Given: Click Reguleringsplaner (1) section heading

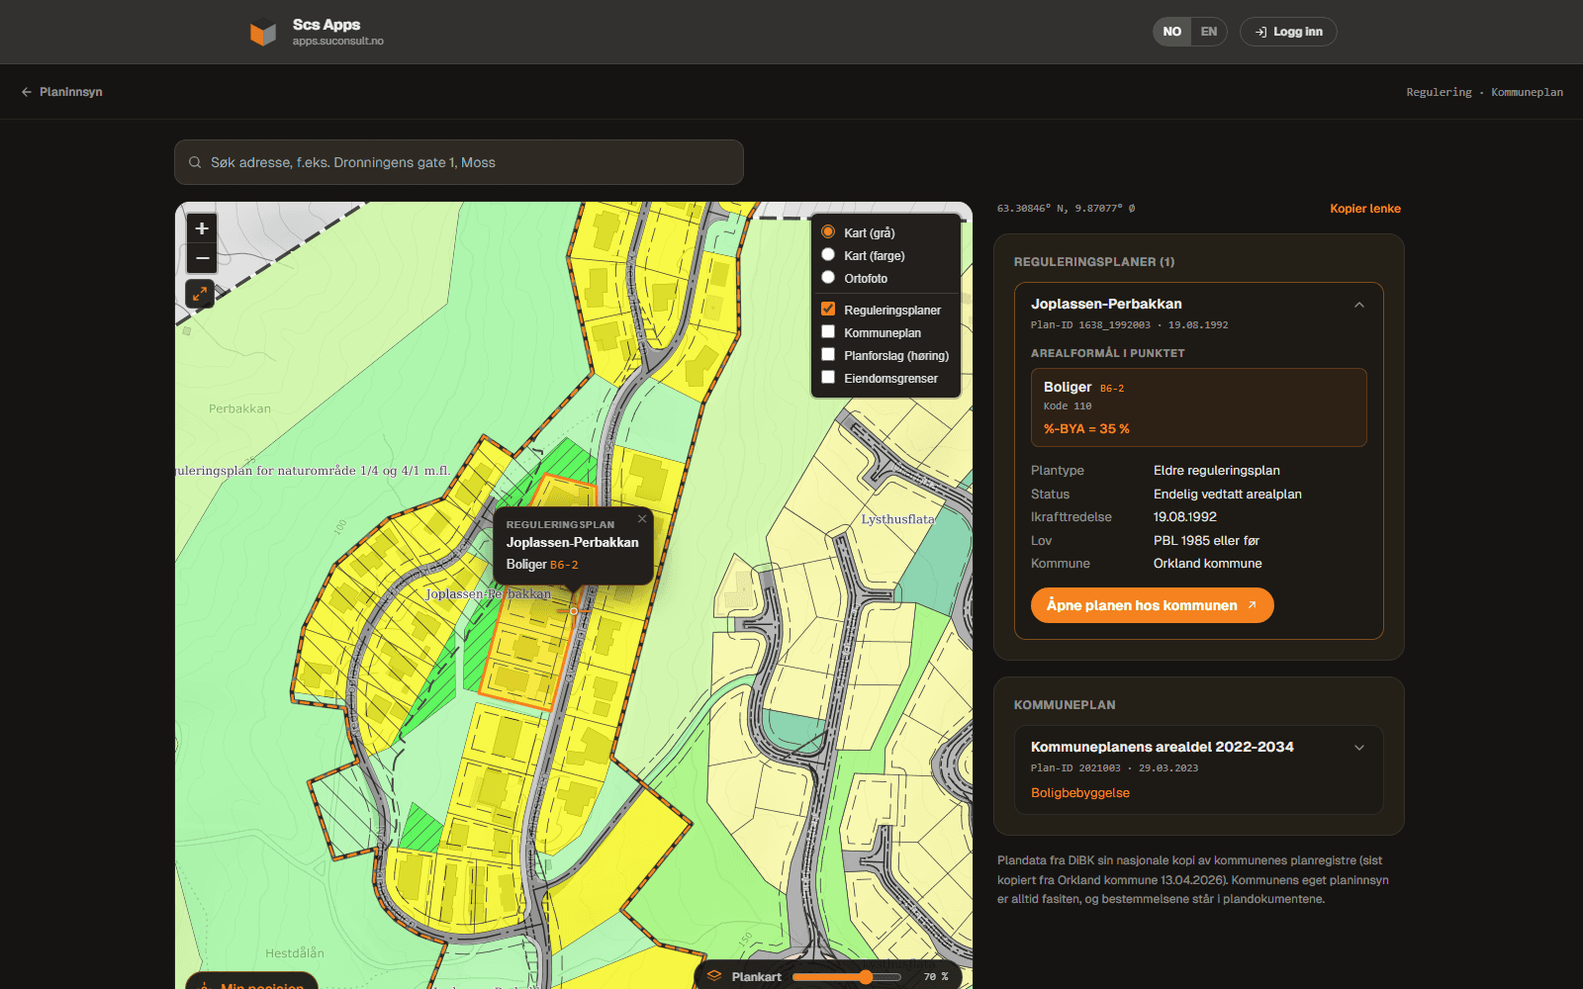Looking at the screenshot, I should click(x=1094, y=262).
